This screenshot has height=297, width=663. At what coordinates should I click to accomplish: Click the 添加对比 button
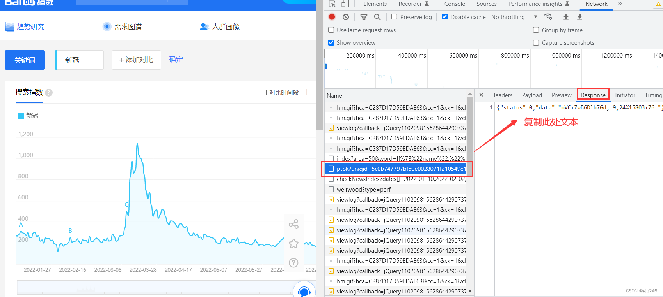click(136, 60)
